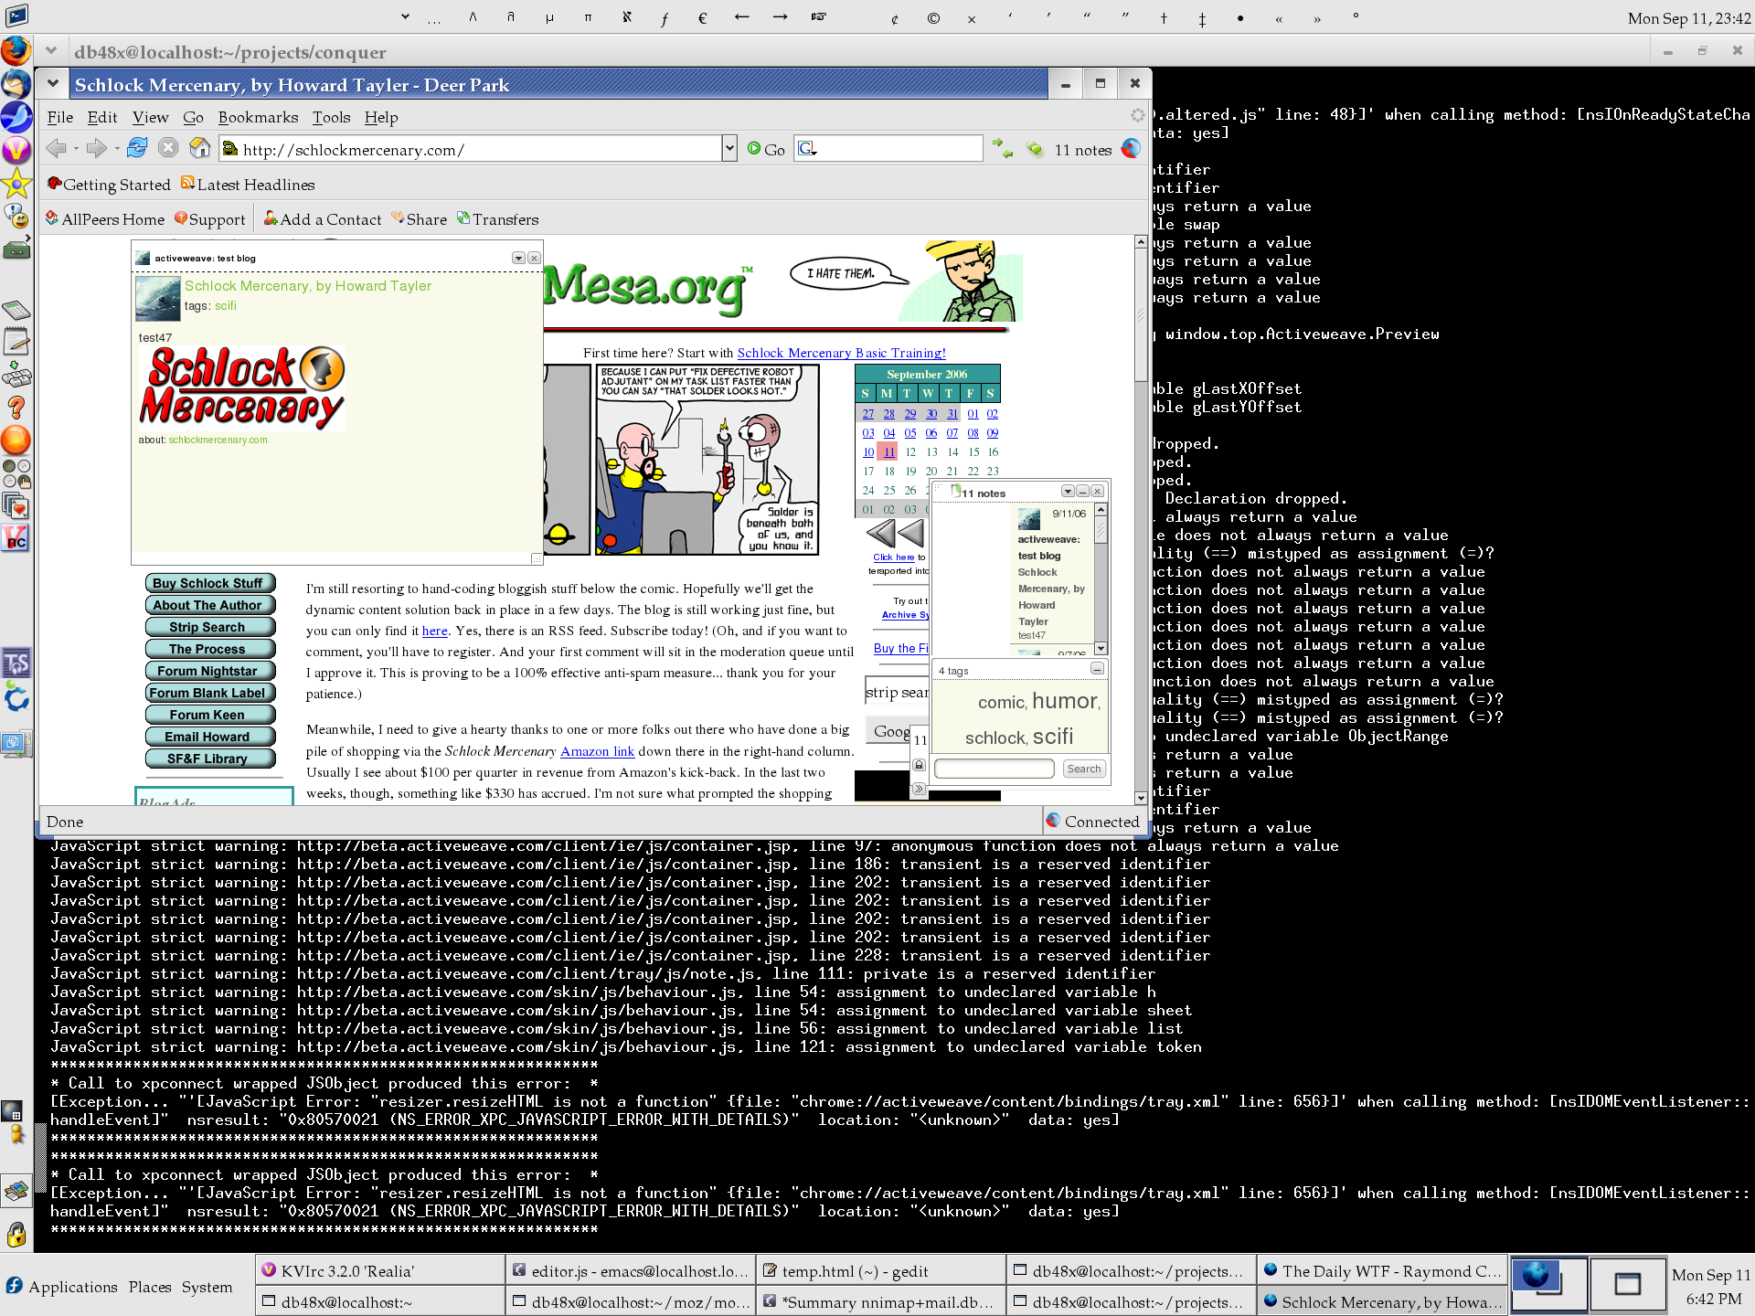
Task: Click the Schlock Mercenary logo thumbnail in note
Action: coord(242,387)
